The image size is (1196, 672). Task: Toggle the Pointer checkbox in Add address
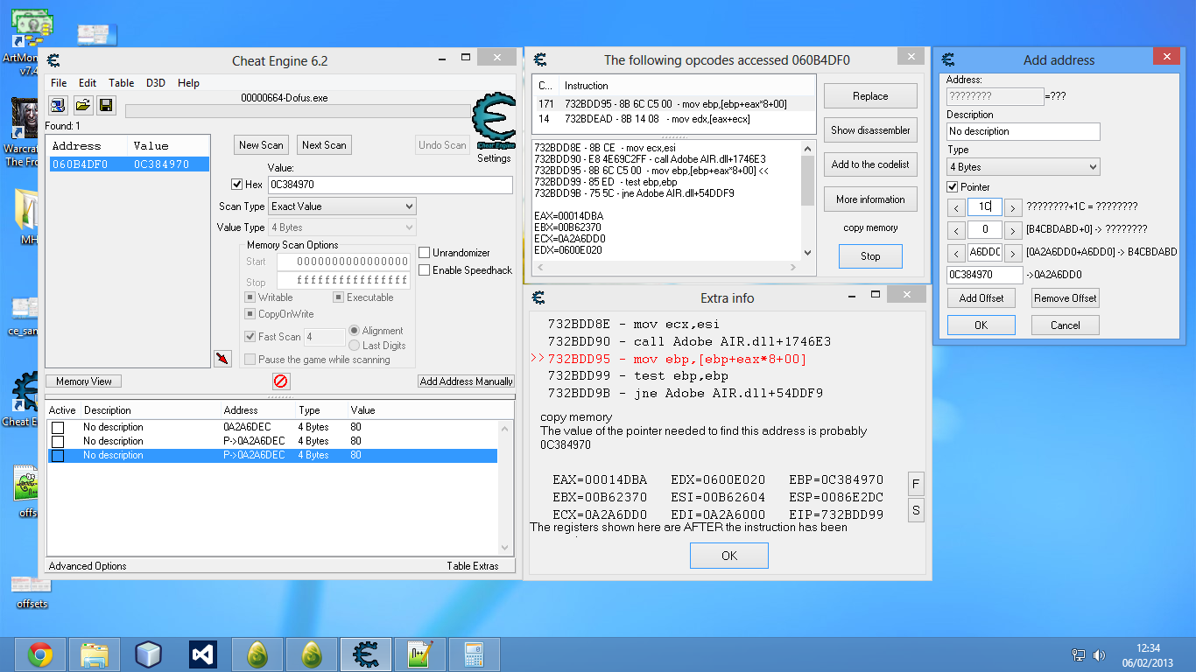pos(953,187)
